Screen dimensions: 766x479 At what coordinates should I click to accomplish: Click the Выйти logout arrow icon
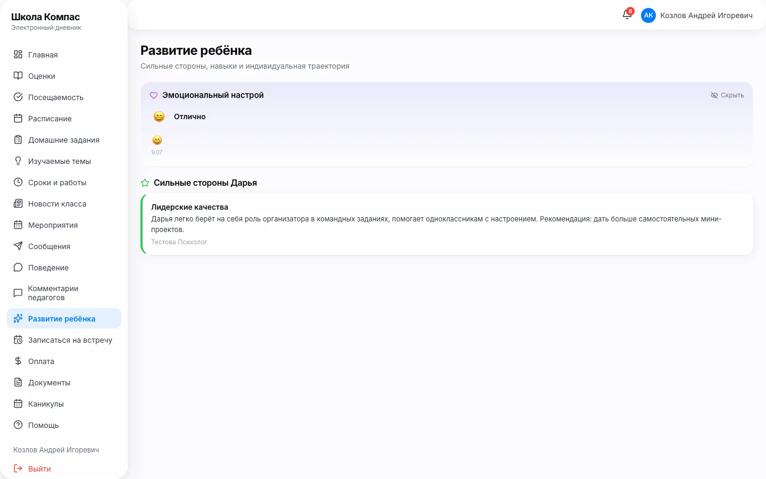(x=18, y=468)
